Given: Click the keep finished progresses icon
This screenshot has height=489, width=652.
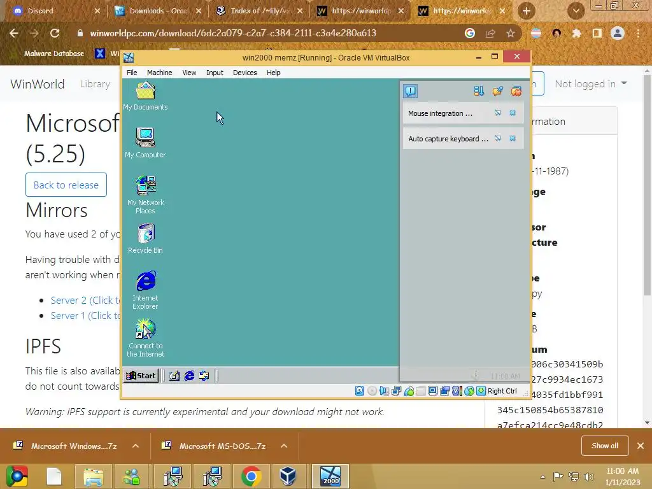Looking at the screenshot, I should 497,90.
